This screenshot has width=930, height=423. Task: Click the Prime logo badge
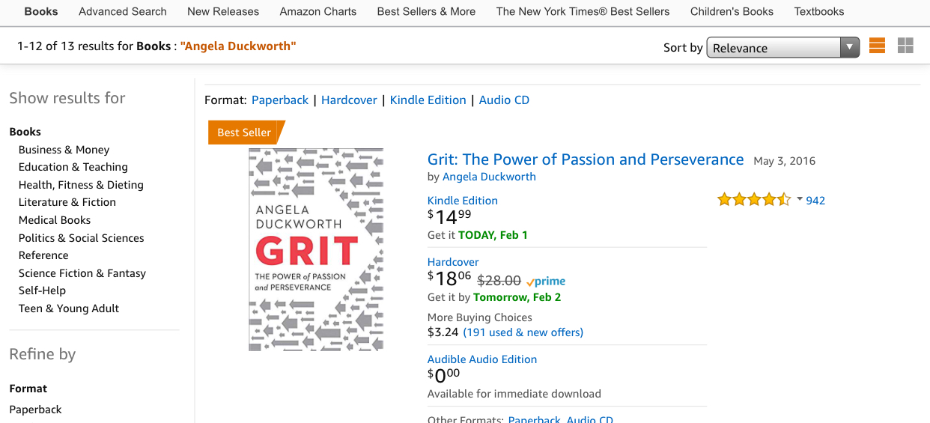[546, 282]
